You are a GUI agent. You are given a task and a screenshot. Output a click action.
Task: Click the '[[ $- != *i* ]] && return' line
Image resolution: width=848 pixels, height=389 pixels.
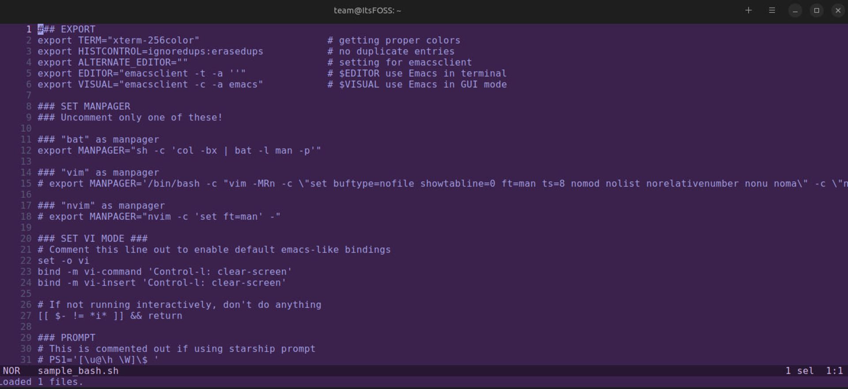110,316
